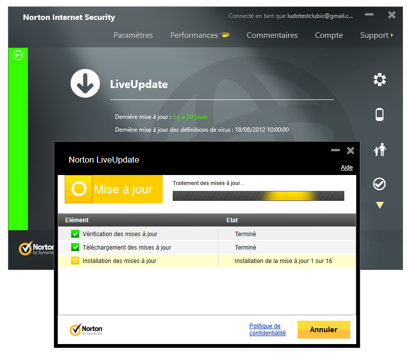Click the Norton logo in the main window footer
Image resolution: width=408 pixels, height=355 pixels.
[x=36, y=248]
